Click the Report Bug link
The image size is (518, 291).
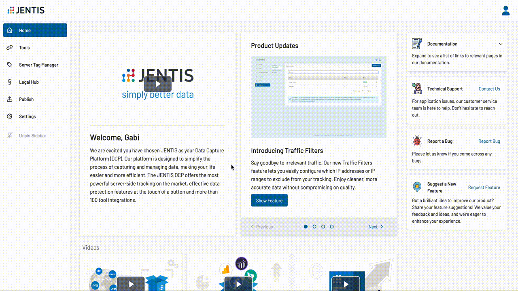[x=489, y=141]
